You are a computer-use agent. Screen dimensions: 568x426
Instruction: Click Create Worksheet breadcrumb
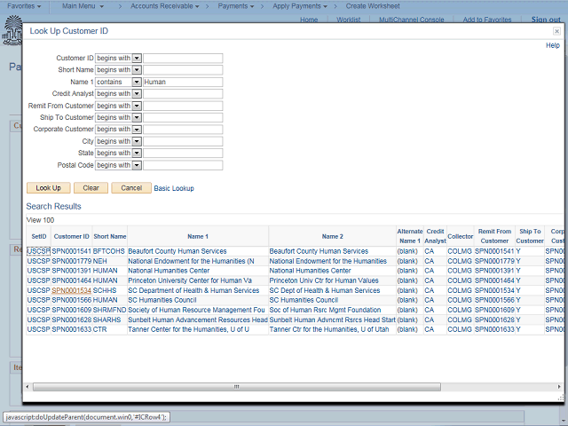pos(373,6)
